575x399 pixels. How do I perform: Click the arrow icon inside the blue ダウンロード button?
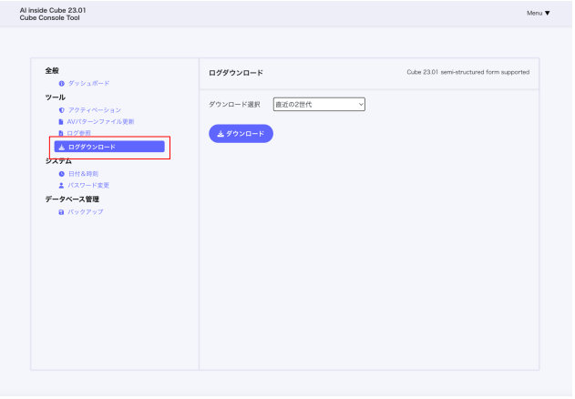(220, 134)
